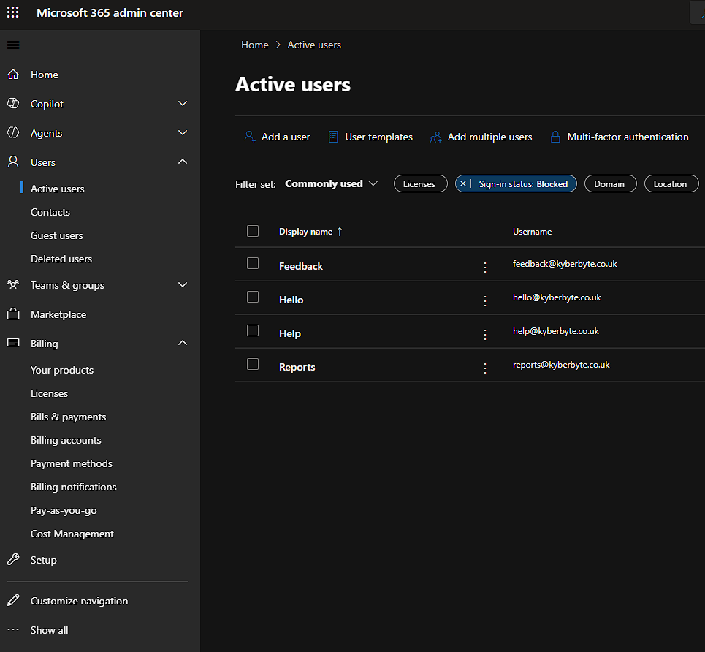Click help@kyberbyte.co.uk username cell
Image resolution: width=705 pixels, height=652 pixels.
(556, 330)
